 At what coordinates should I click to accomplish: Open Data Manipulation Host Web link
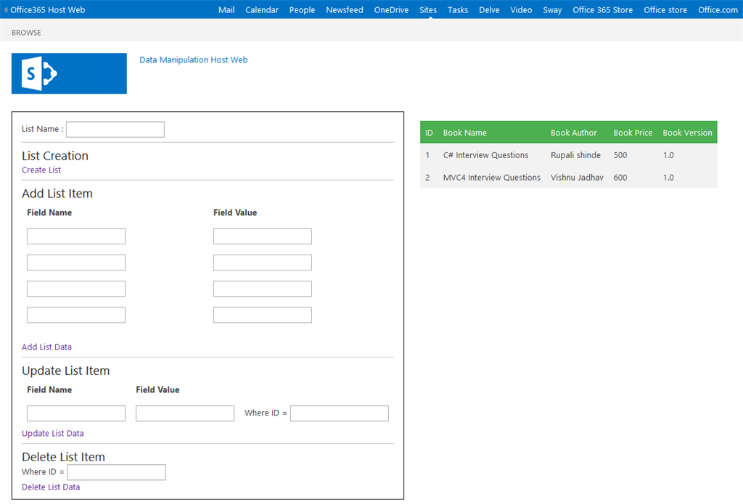pos(193,59)
